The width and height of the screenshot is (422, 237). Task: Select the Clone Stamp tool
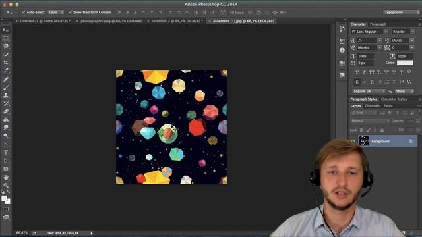(6, 95)
